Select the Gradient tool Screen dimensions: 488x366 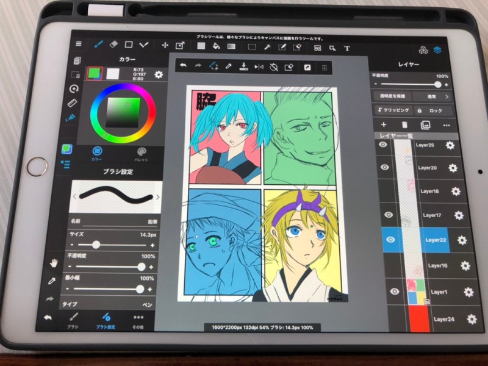point(231,46)
